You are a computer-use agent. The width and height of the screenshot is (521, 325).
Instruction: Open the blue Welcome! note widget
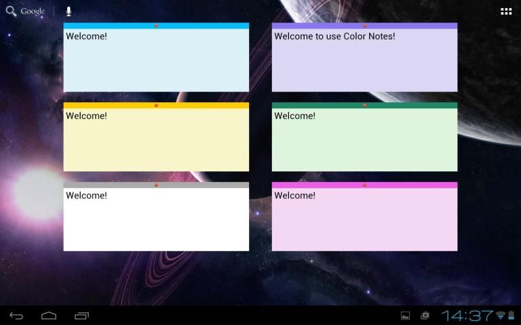156,61
